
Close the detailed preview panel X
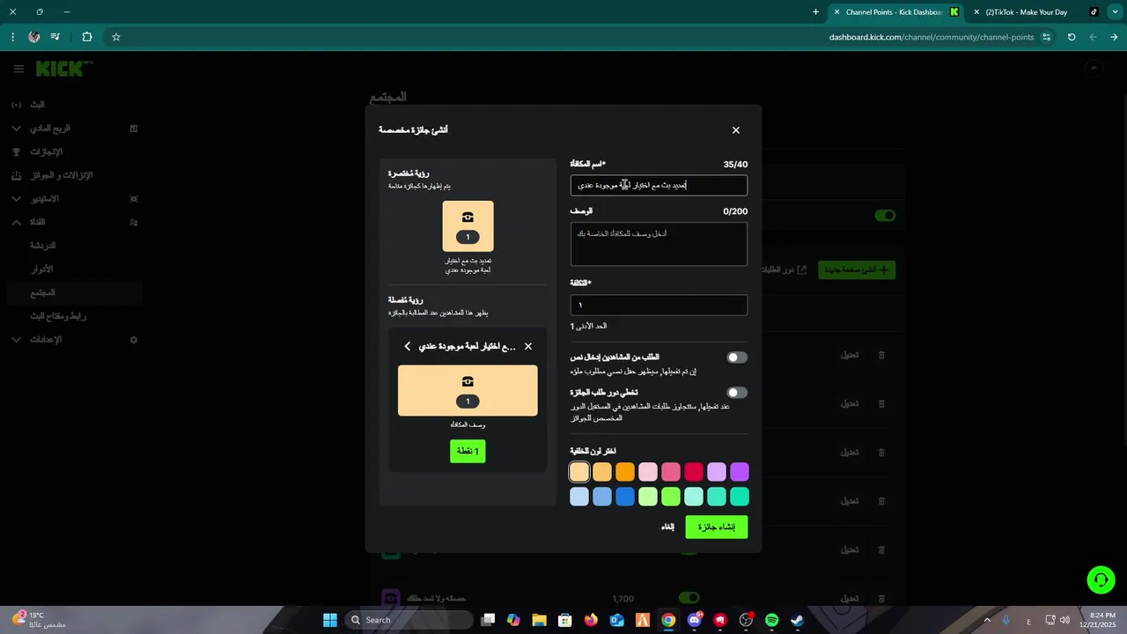coord(528,346)
